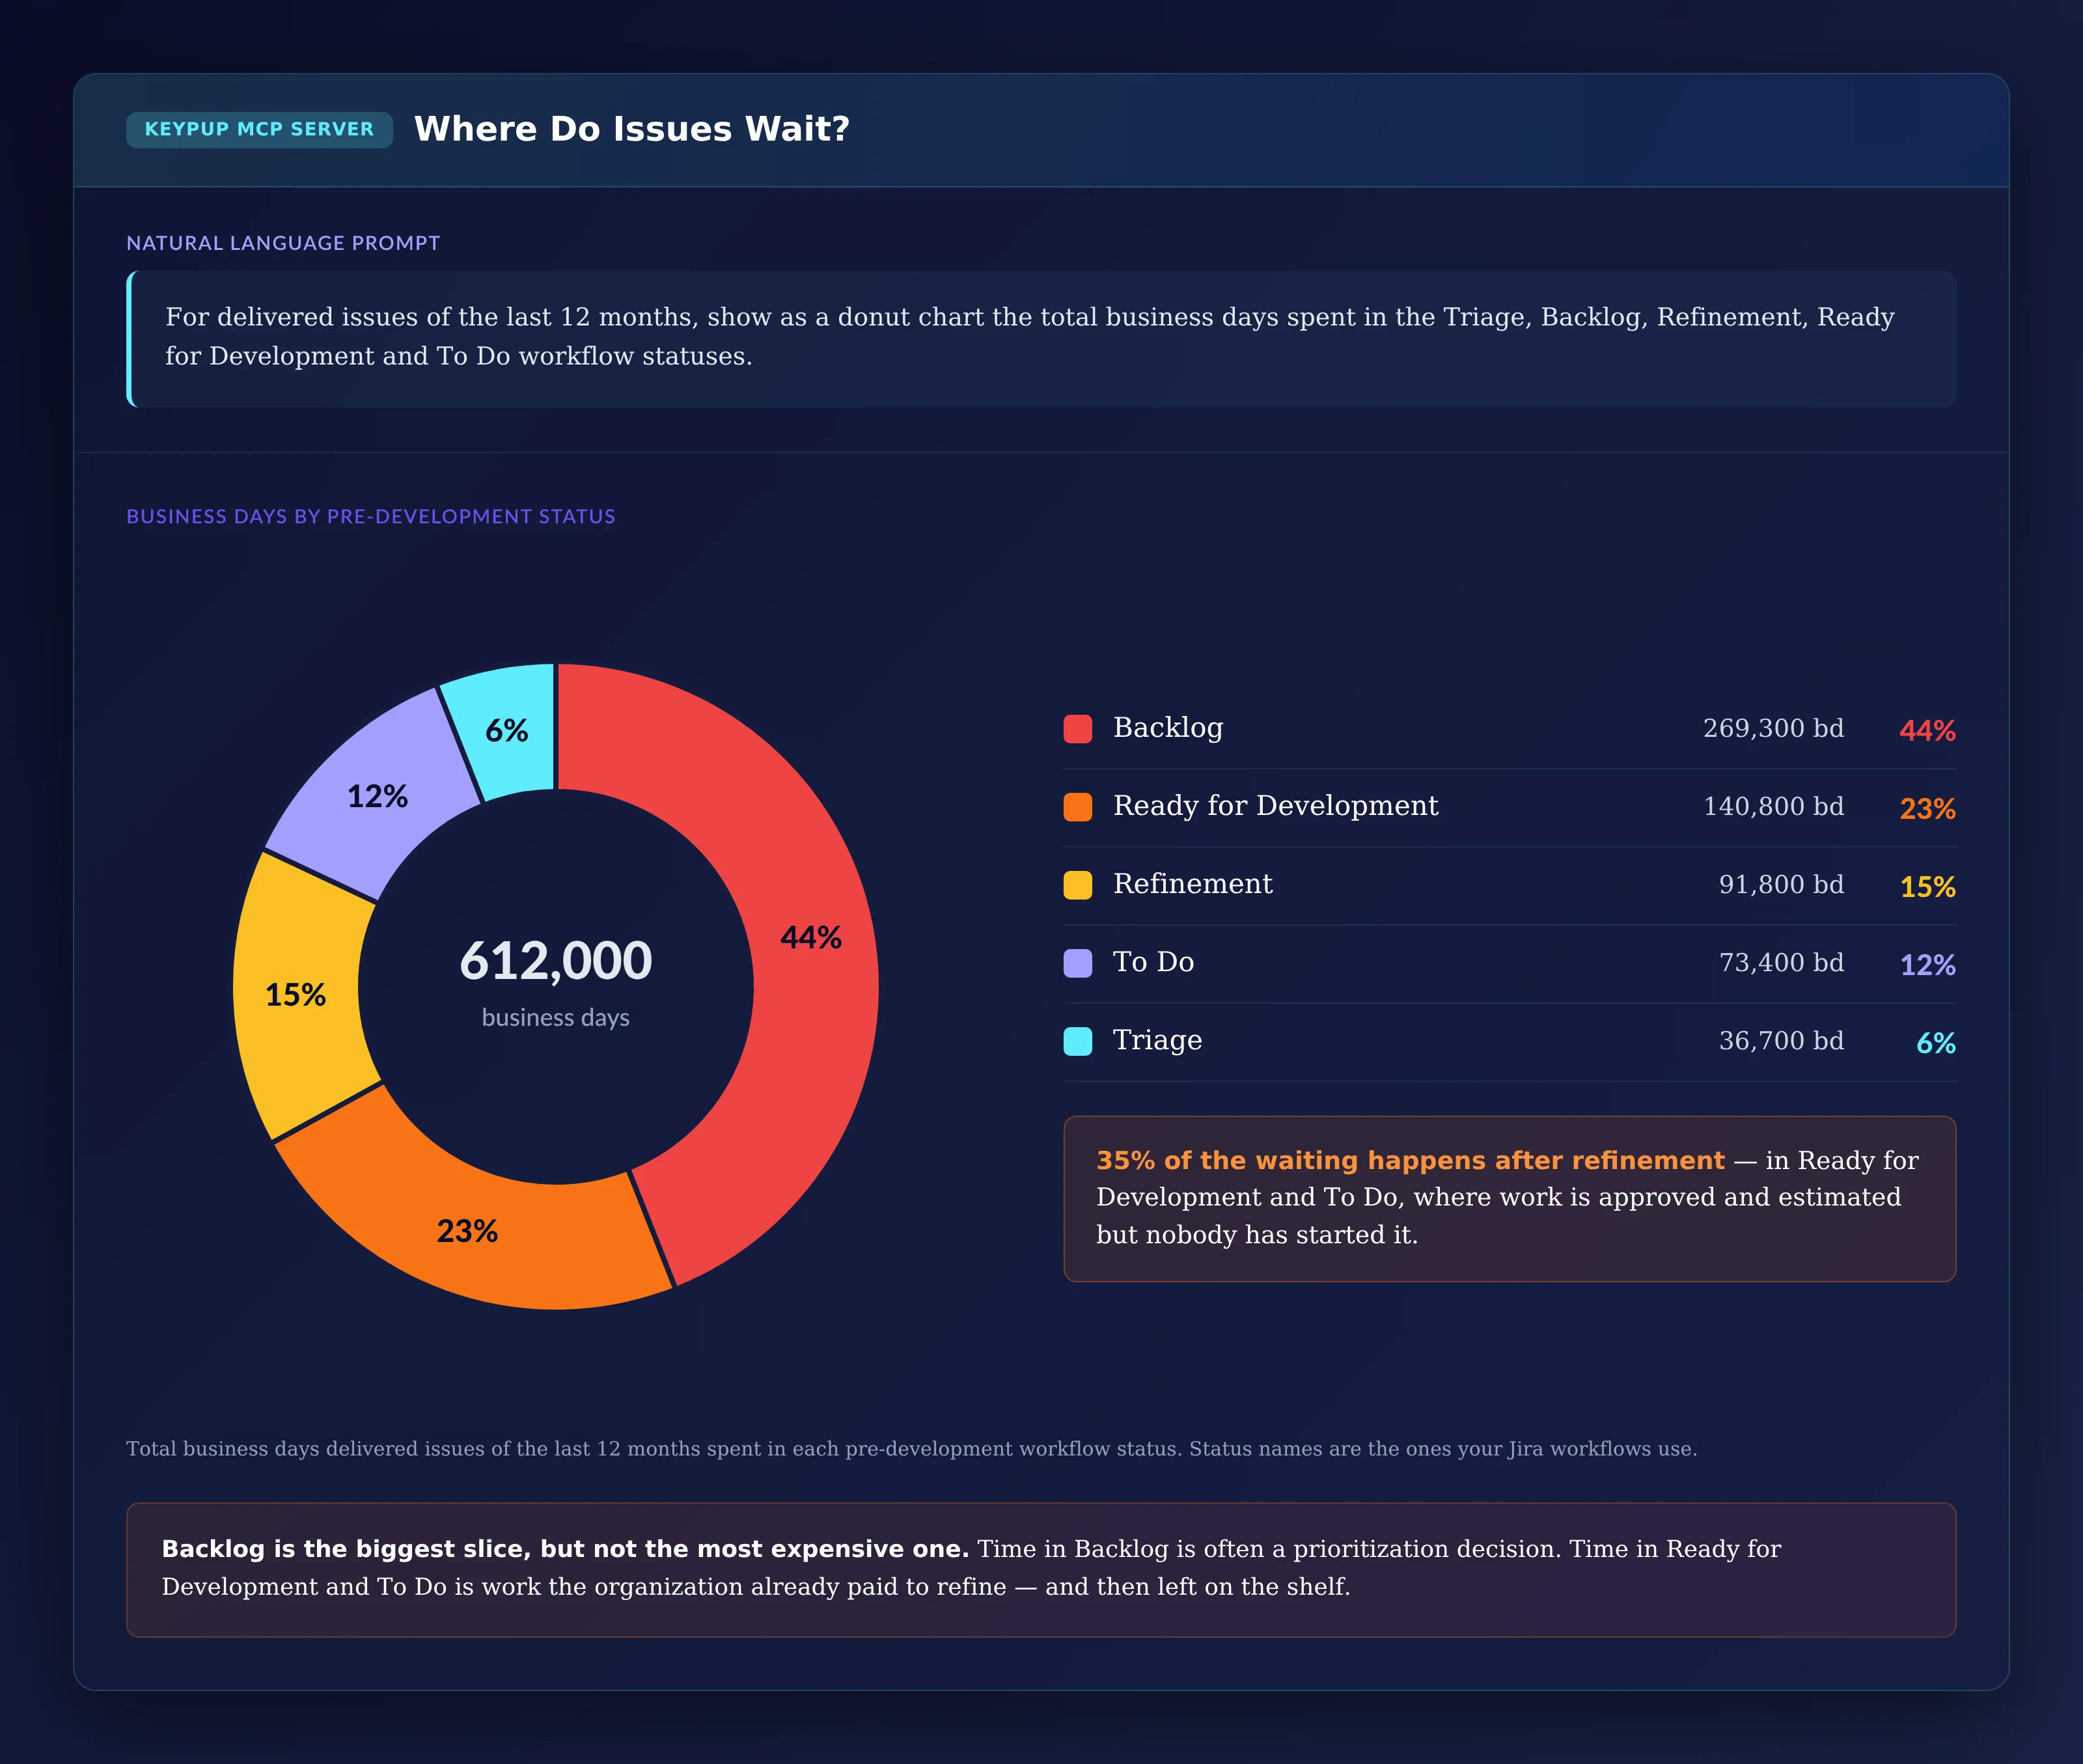2083x1764 pixels.
Task: Click the 12% in the To Do legend row
Action: coord(1928,964)
